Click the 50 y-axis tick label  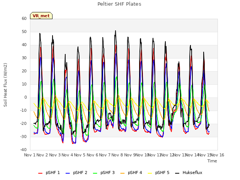pos(24,32)
